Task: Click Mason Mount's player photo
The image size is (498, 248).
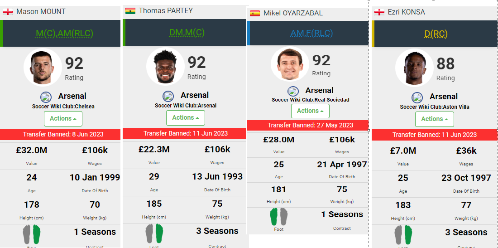Action: (x=43, y=68)
